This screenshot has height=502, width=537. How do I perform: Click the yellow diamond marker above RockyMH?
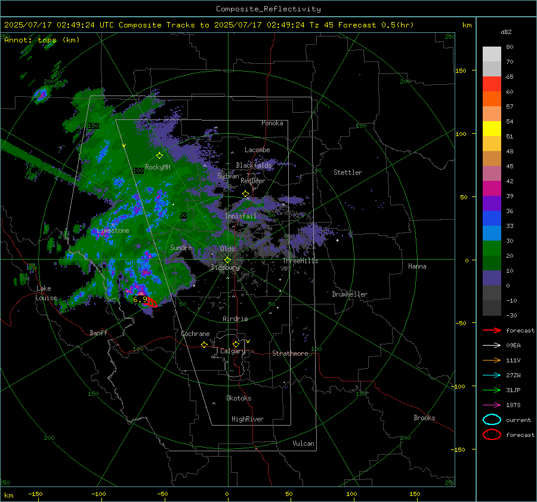159,156
